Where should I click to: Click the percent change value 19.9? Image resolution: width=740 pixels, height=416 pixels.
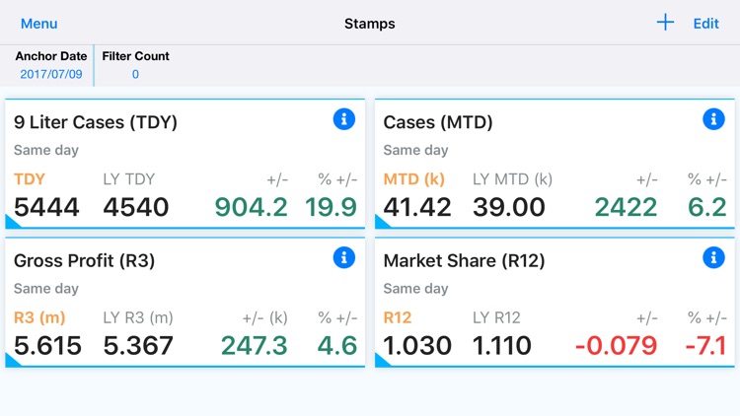point(331,207)
